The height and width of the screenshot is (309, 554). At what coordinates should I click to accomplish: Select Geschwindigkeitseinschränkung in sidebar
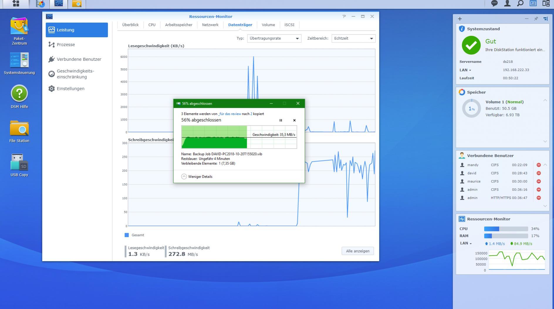click(x=77, y=74)
